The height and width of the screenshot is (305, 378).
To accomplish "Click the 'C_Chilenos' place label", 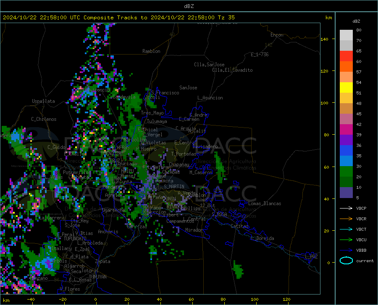I will click(44, 119).
